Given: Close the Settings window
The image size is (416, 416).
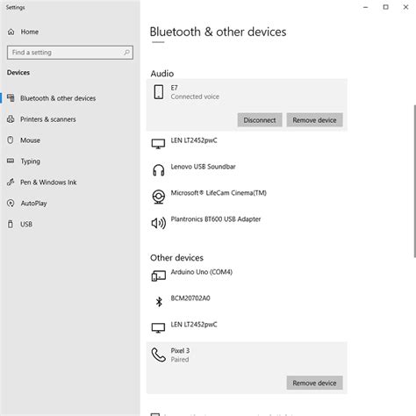Looking at the screenshot, I should pos(405,7).
